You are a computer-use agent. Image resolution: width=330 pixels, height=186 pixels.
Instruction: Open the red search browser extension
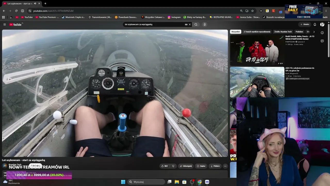(x=273, y=11)
